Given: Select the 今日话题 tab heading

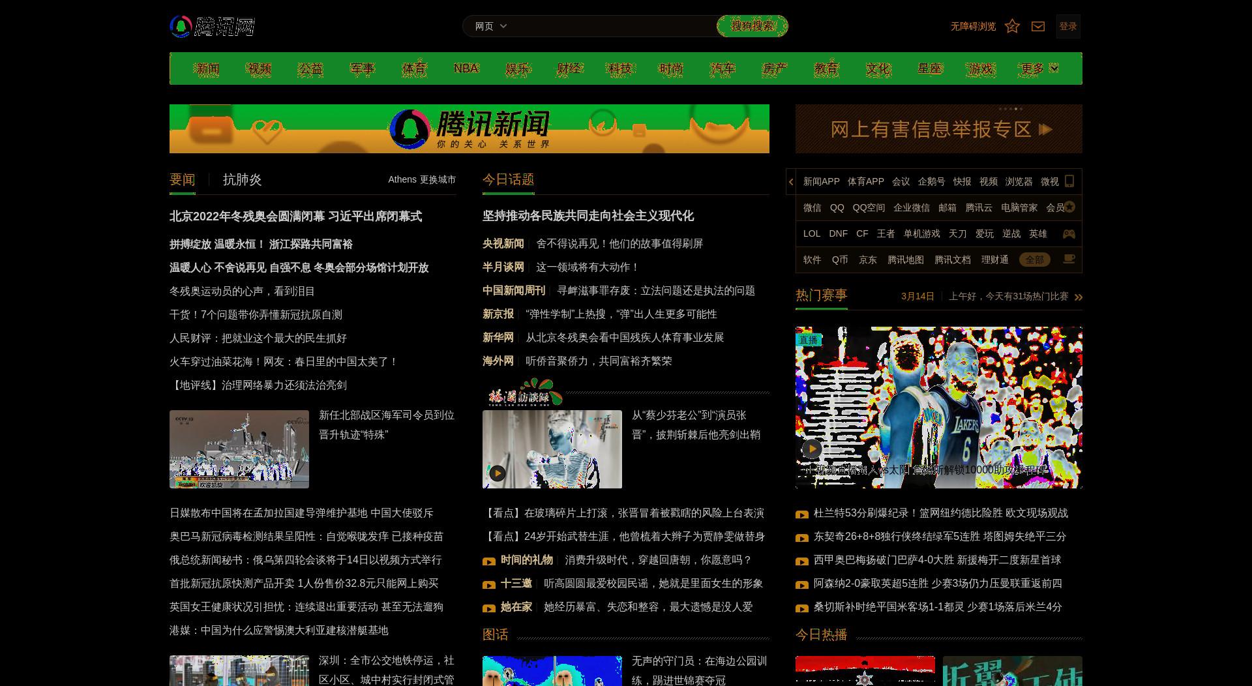Looking at the screenshot, I should [509, 180].
